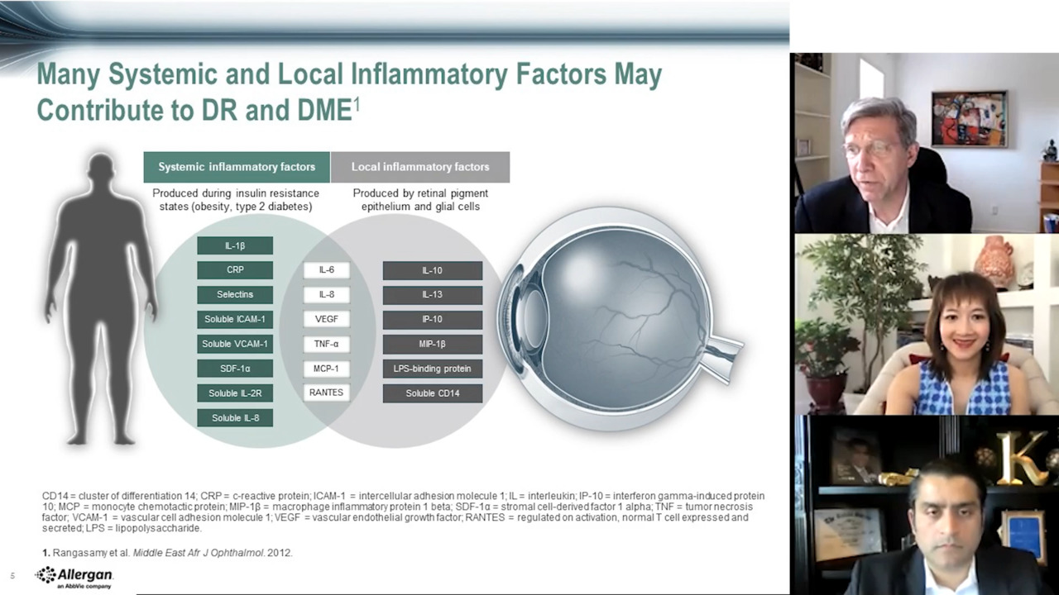This screenshot has height=595, width=1059.
Task: Toggle the TNF-α overlap factor
Action: [326, 344]
